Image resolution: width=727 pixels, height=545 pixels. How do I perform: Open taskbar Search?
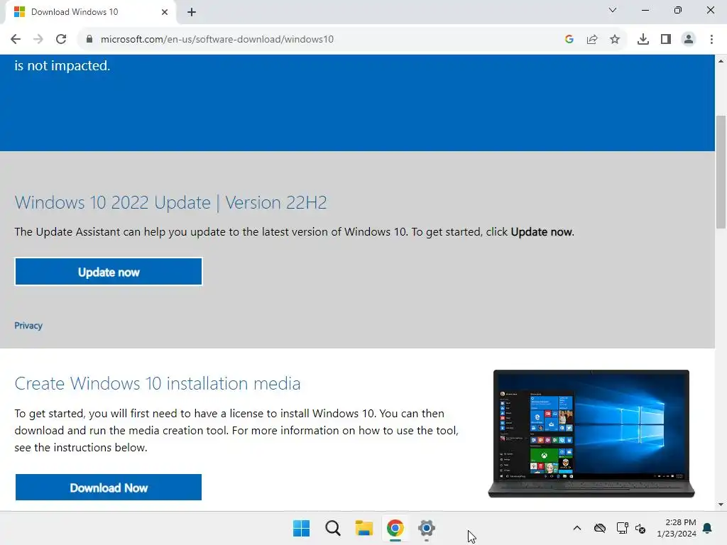click(332, 528)
